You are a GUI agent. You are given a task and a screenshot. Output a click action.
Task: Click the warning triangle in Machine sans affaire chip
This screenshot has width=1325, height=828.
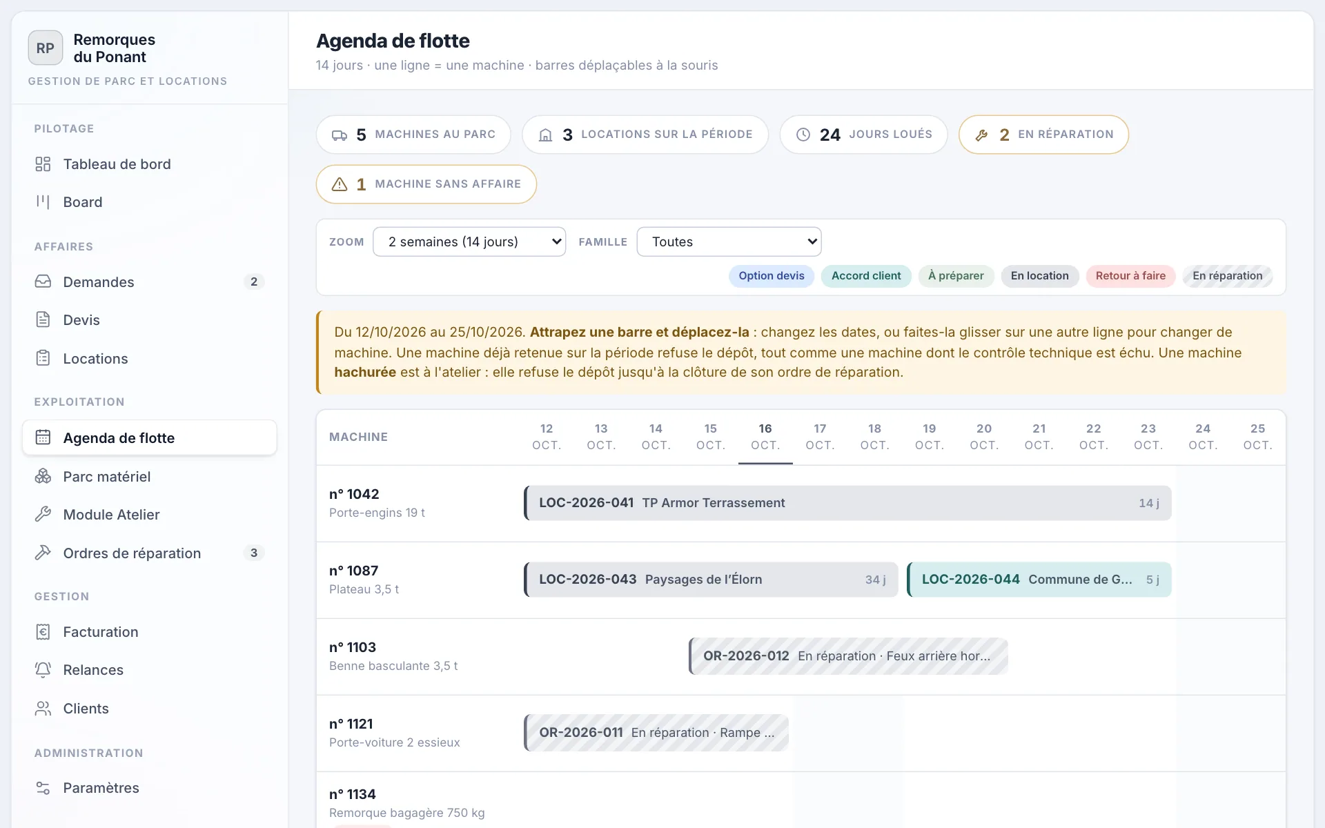[x=340, y=185]
